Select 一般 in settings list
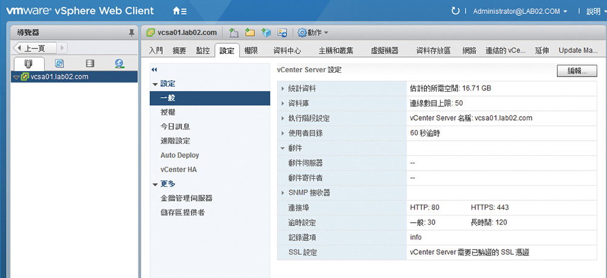Viewport: 607px width, 278px height. point(210,98)
